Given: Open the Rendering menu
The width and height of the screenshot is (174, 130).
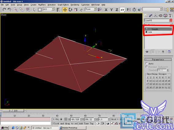Looking at the screenshot, I should [75, 5].
